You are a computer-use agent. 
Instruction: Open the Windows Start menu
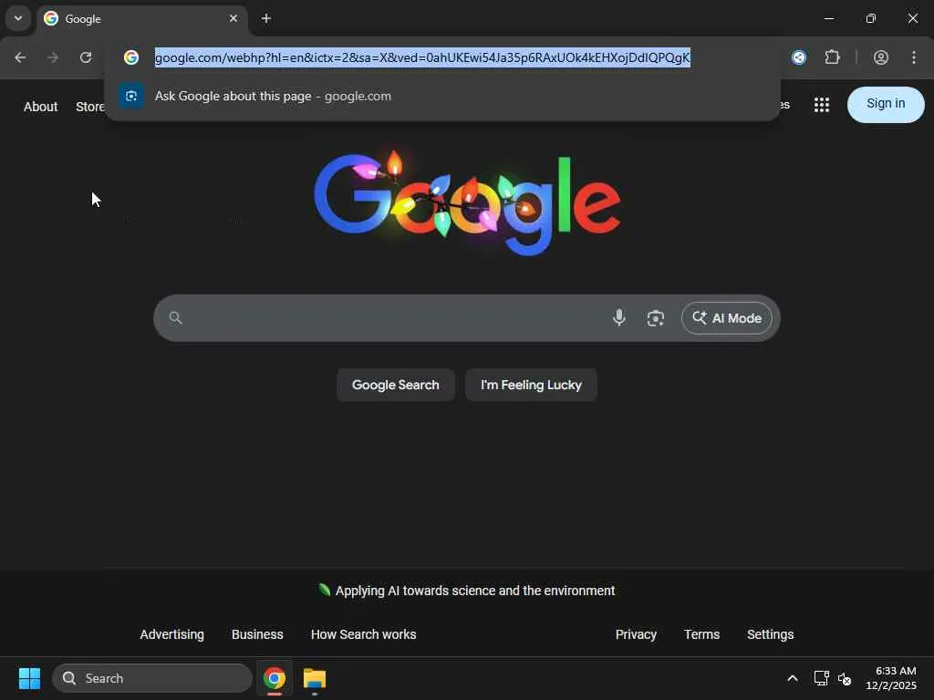(29, 678)
